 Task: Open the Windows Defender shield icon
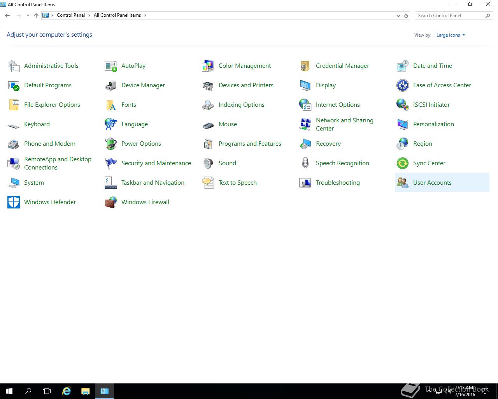pyautogui.click(x=14, y=202)
